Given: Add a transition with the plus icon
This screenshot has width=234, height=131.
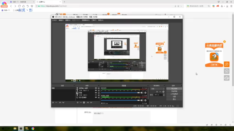Looking at the screenshot, I should tap(157, 92).
